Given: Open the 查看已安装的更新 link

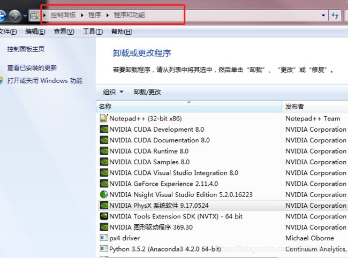Looking at the screenshot, I should pyautogui.click(x=32, y=67).
